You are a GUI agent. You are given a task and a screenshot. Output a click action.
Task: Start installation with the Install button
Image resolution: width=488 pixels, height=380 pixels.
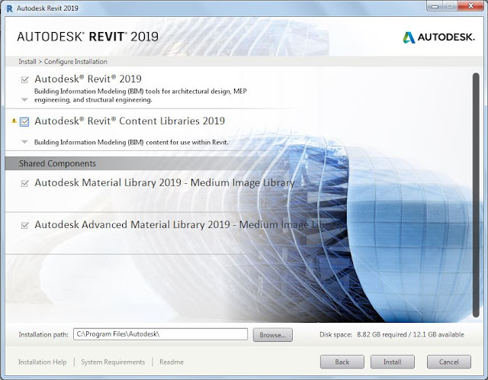click(393, 362)
